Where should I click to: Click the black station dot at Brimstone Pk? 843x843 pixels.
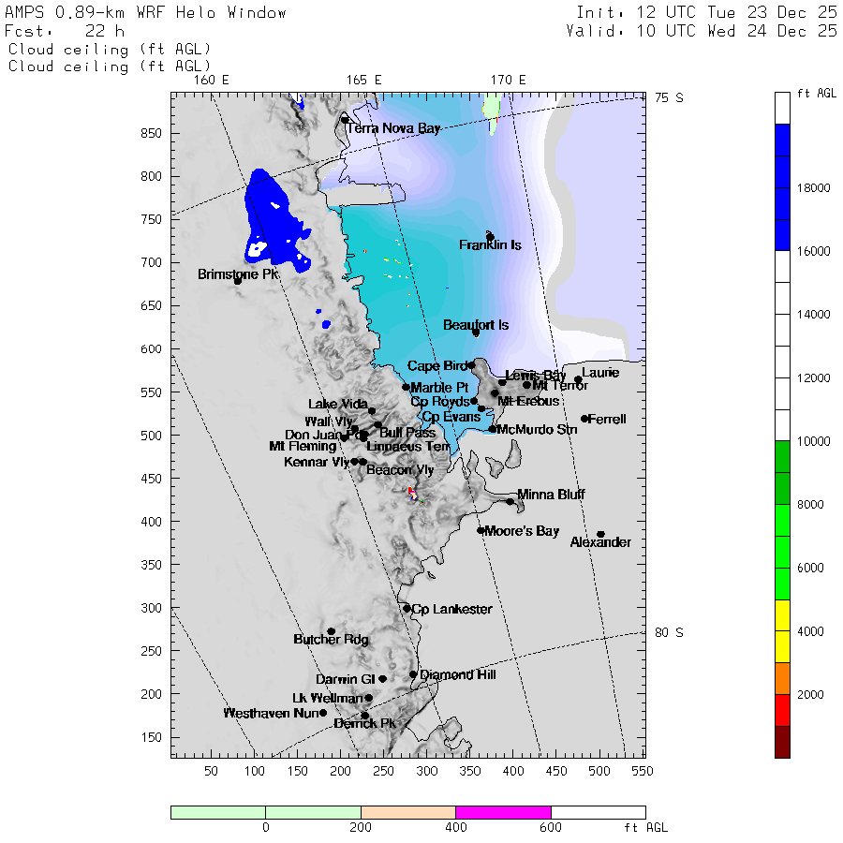[x=238, y=281]
